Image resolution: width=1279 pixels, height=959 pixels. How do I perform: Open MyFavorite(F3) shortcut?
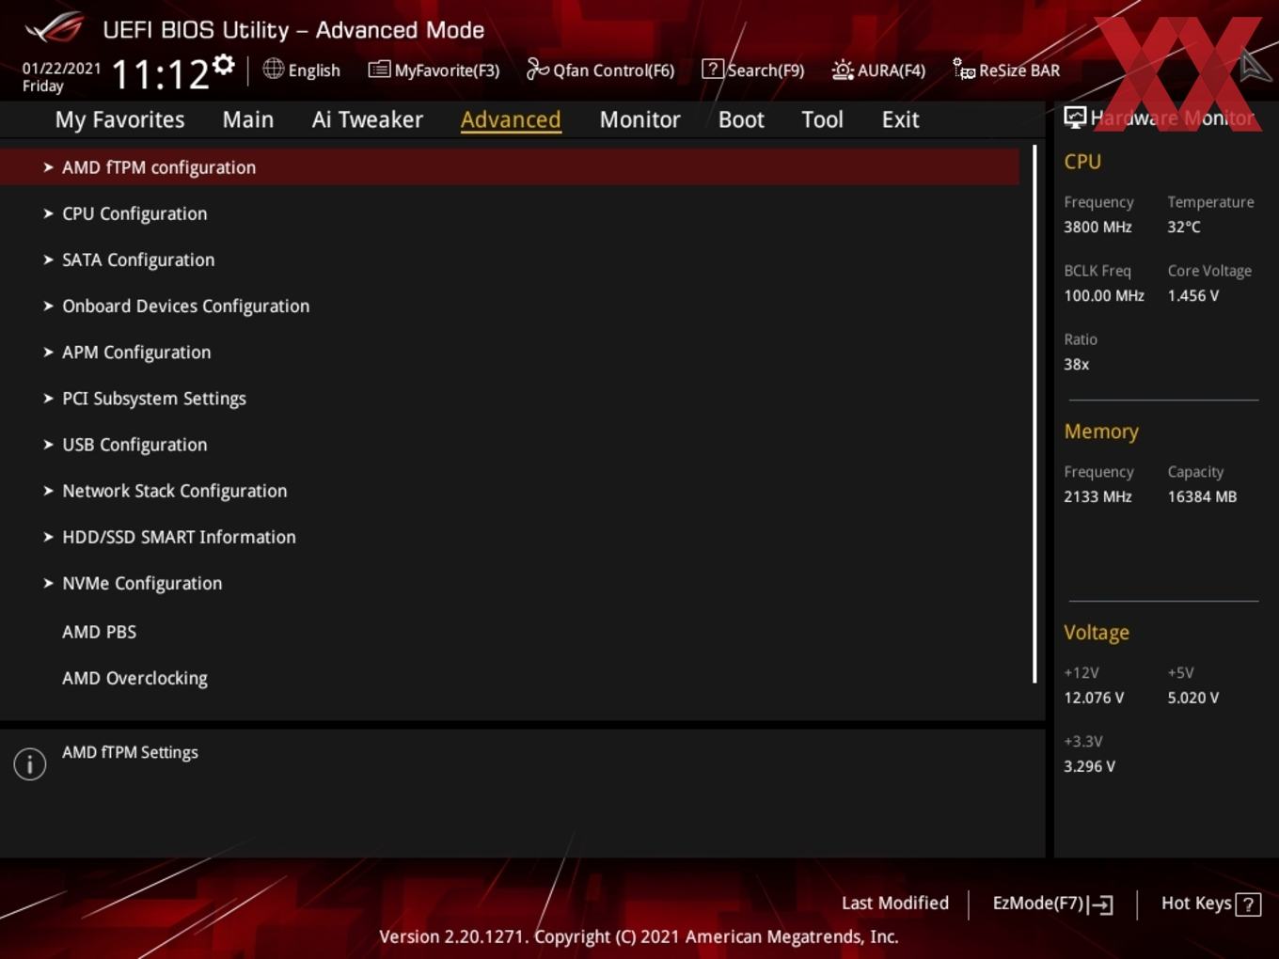(x=434, y=70)
